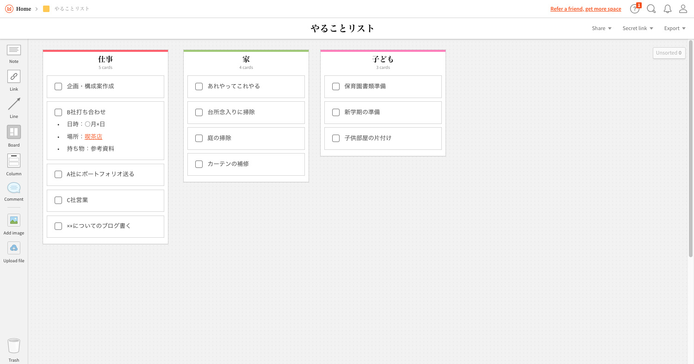Viewport: 694px width, 364px height.
Task: Mark 新学期の準備 as done
Action: tap(336, 112)
